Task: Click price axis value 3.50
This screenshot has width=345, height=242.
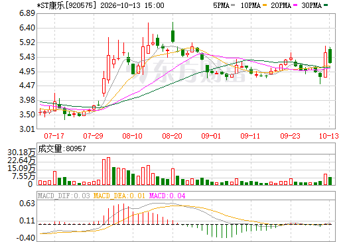Action: pos(27,115)
